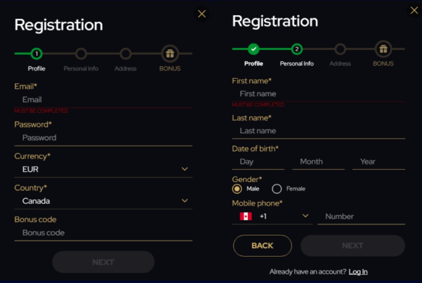Open the +1 phone country code dropdown
The height and width of the screenshot is (283, 422).
click(272, 216)
